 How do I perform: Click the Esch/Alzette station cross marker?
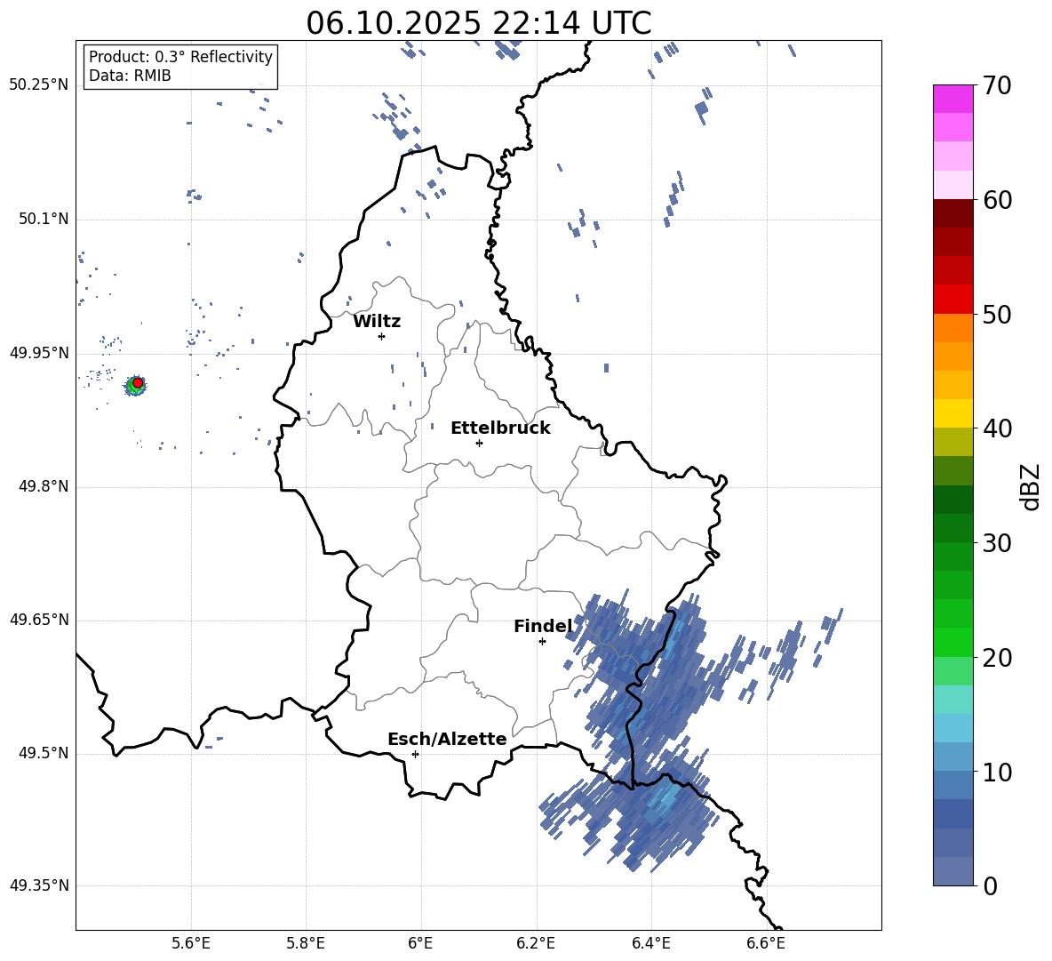pyautogui.click(x=415, y=754)
